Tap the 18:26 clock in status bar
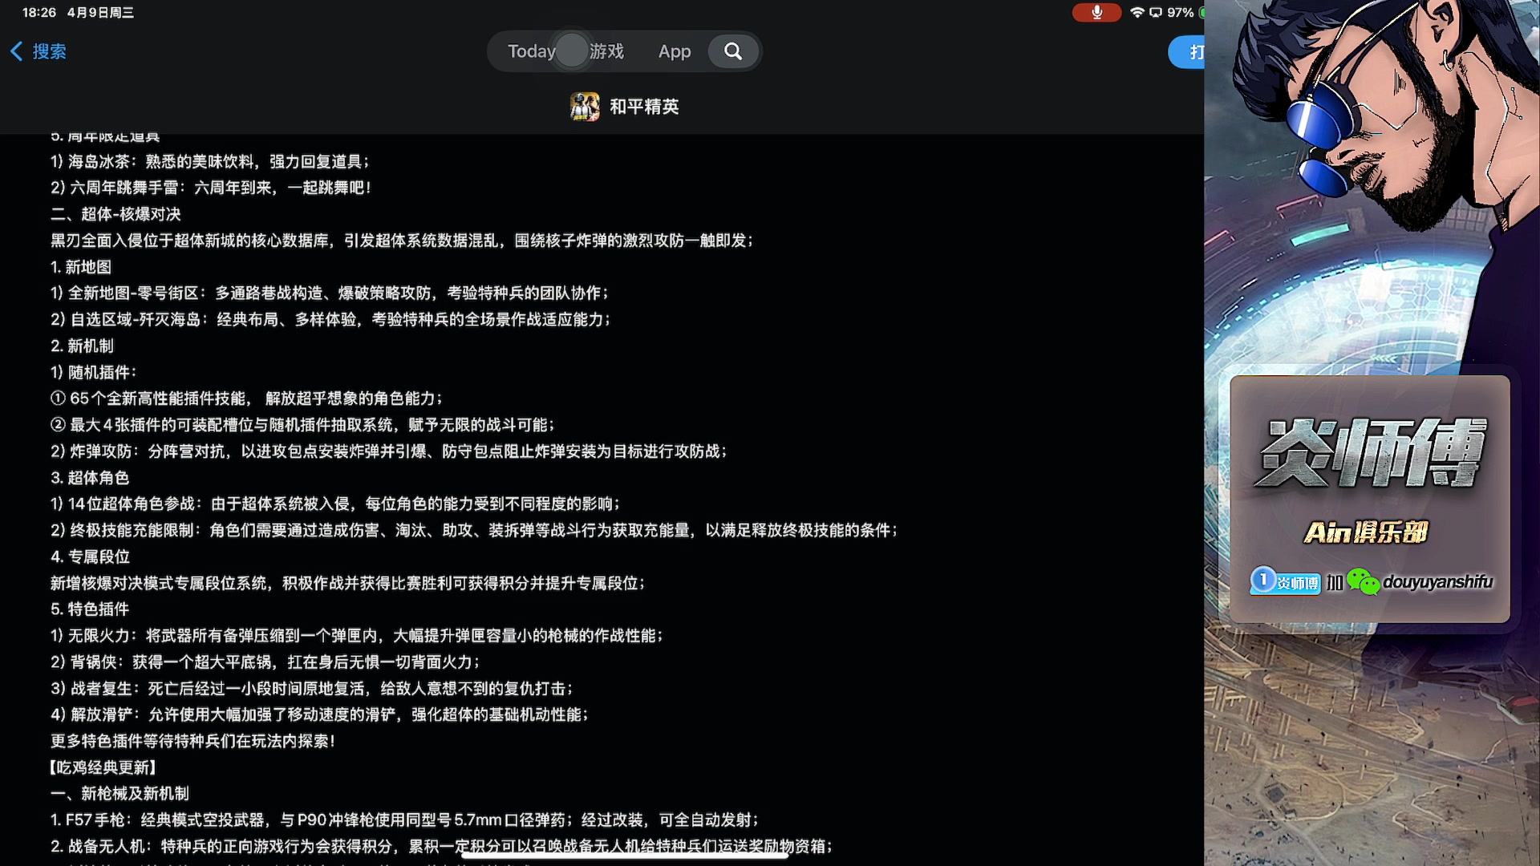 39,12
